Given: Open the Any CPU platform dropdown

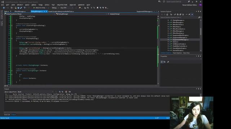Looking at the screenshot, I should click(x=67, y=8).
